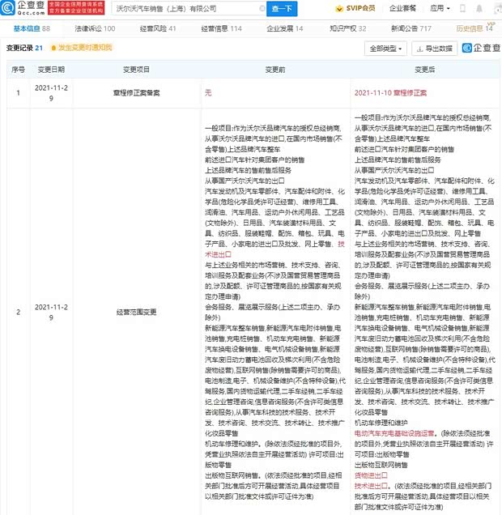Click the 变更项目 column header
Screen dimensions: 502x515
tap(136, 70)
